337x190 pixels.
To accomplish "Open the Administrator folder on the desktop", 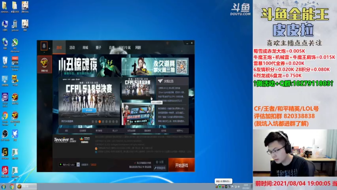I will pyautogui.click(x=5, y=7).
